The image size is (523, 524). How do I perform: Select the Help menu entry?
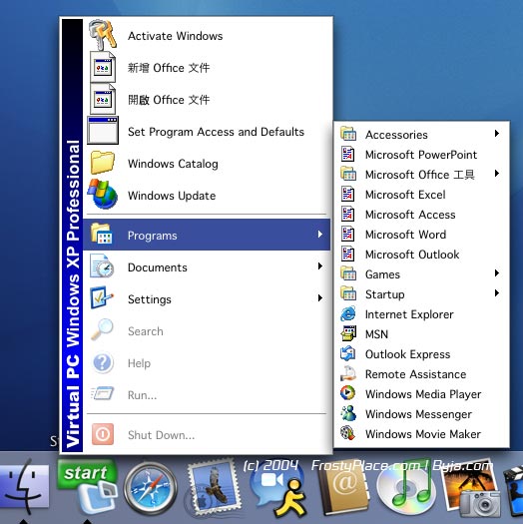click(207, 363)
